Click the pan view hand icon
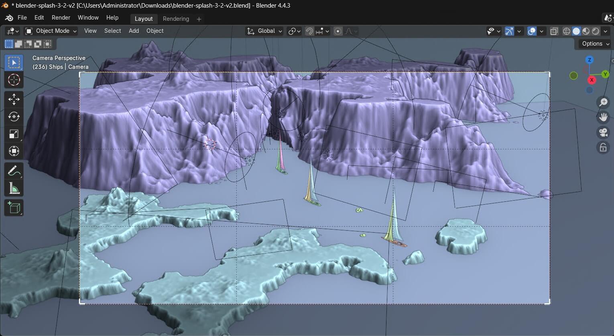This screenshot has height=336, width=614. (603, 117)
